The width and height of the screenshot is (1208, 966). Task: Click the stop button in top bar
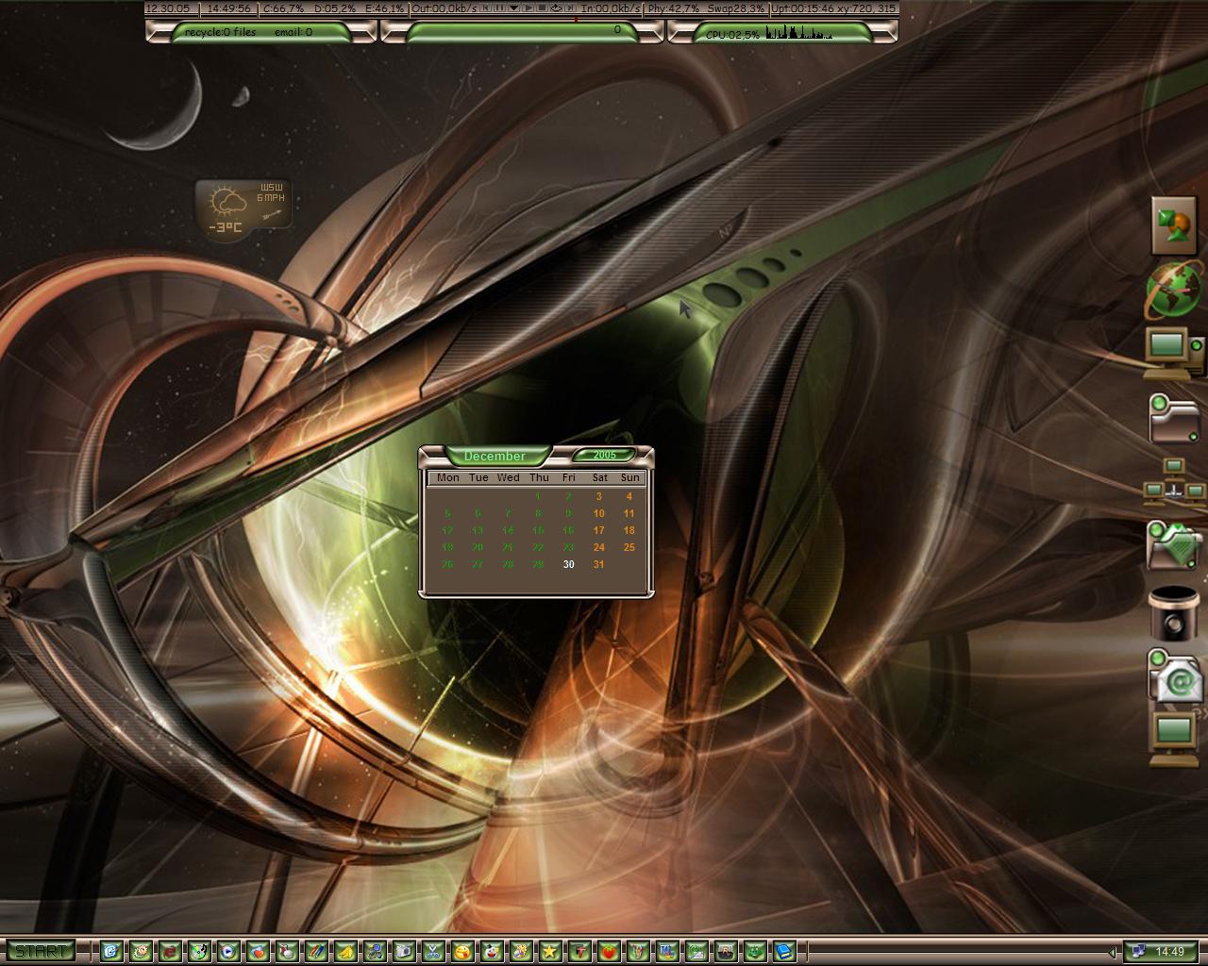pos(542,8)
